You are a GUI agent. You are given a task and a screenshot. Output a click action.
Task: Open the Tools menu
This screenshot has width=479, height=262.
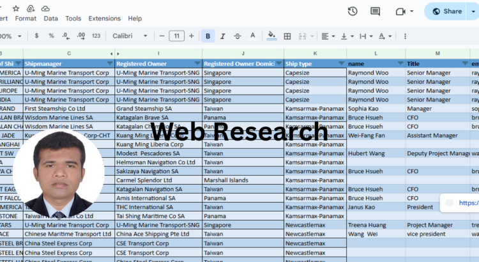73,19
